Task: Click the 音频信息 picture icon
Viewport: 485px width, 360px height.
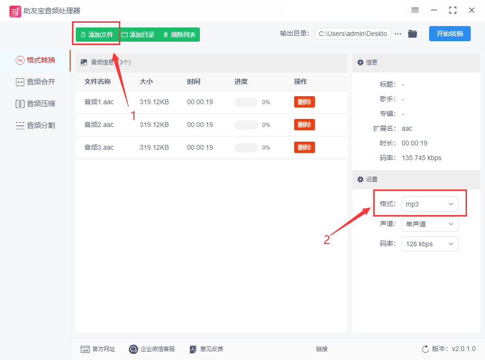Action: tap(84, 62)
